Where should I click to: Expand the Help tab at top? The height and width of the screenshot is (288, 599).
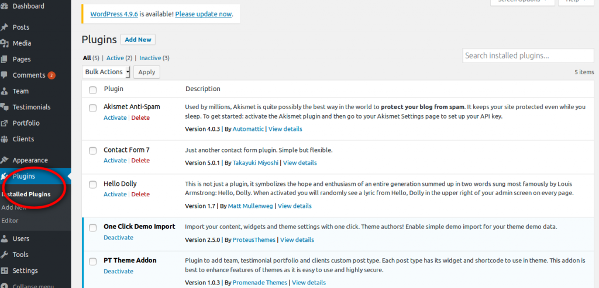coord(576,2)
